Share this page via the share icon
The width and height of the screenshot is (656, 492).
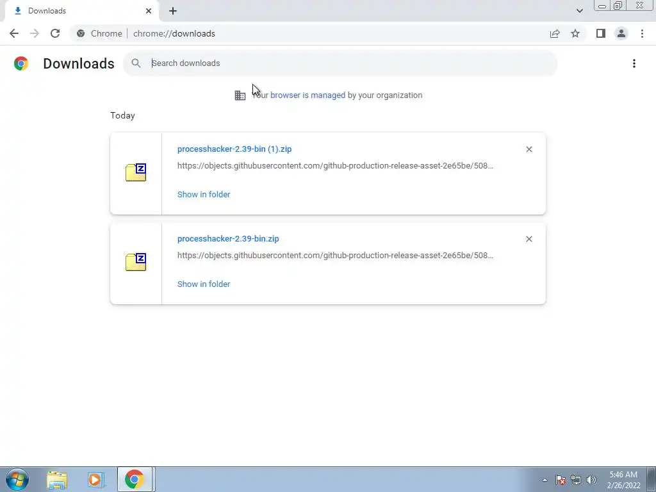pos(555,33)
